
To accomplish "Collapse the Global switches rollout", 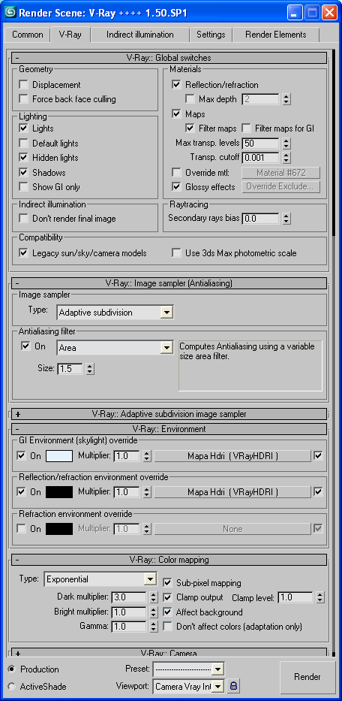I will click(169, 58).
